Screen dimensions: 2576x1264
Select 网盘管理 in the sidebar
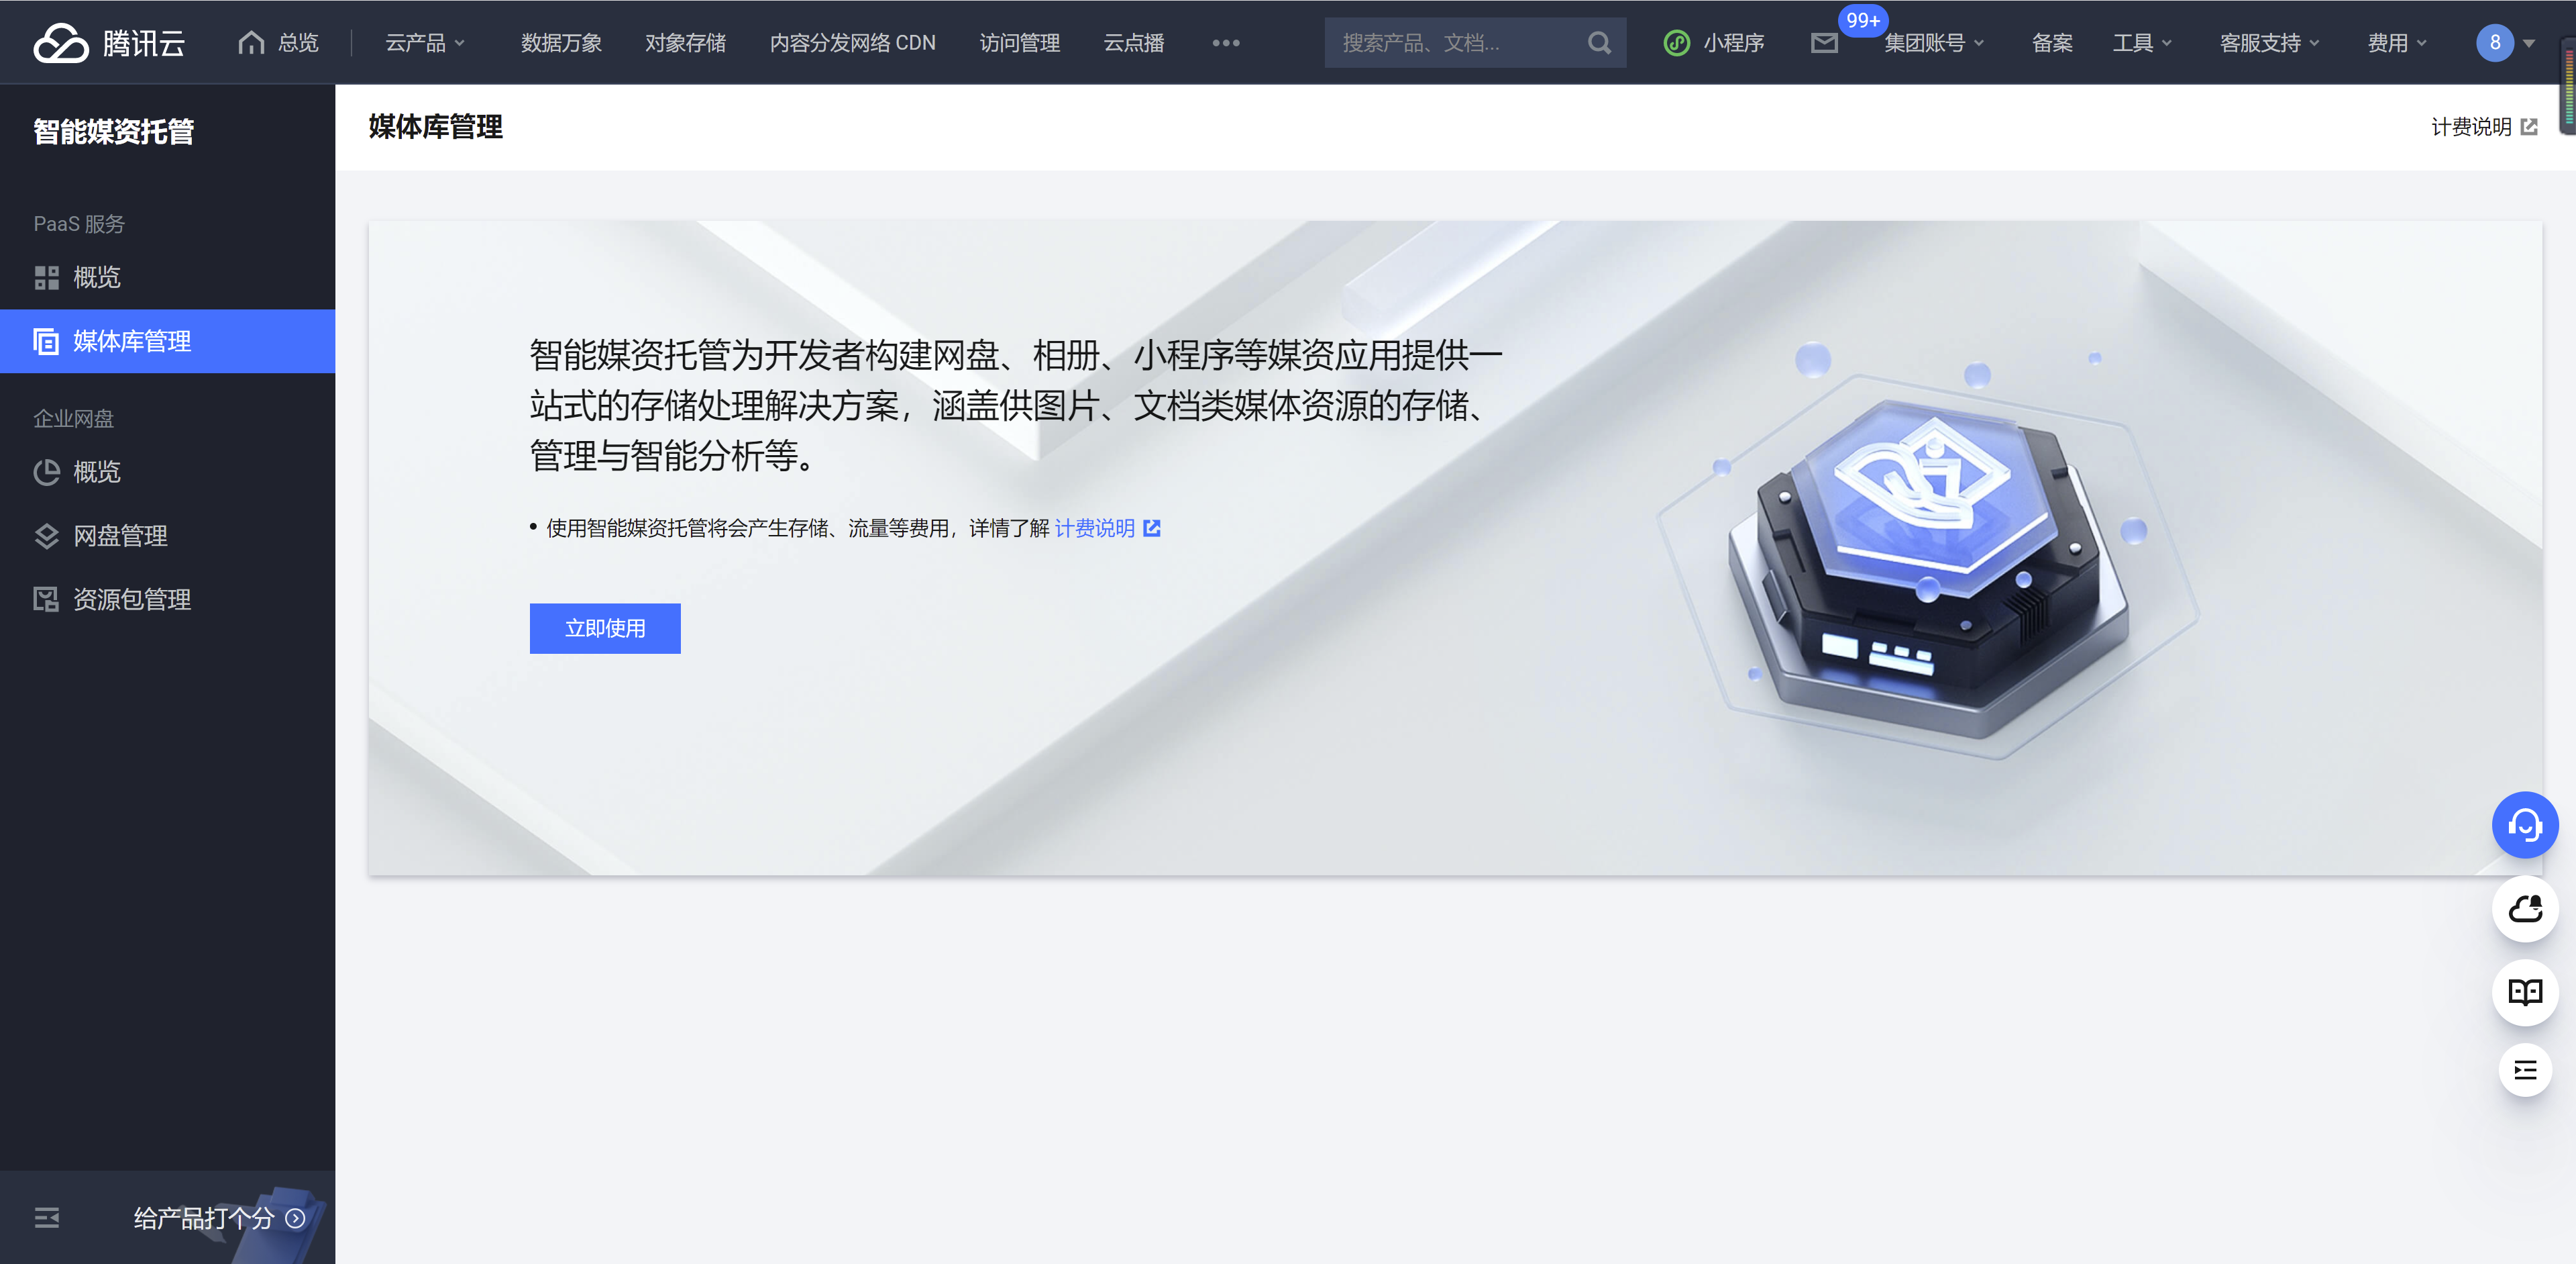click(x=120, y=536)
